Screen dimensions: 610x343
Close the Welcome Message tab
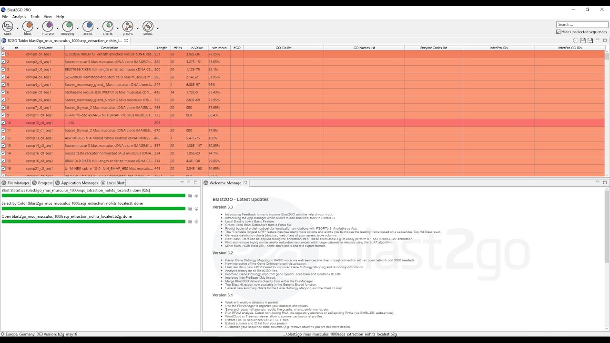click(x=245, y=183)
